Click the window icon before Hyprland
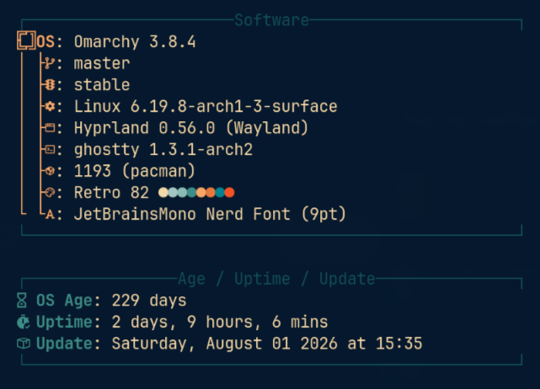Viewport: 540px width, 389px height. pyautogui.click(x=50, y=128)
